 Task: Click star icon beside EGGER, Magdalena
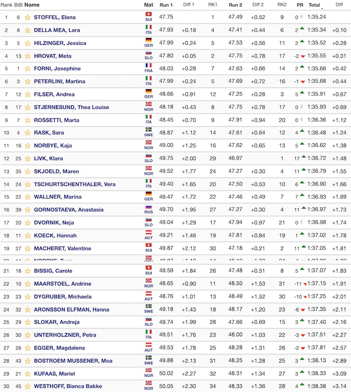27,348
